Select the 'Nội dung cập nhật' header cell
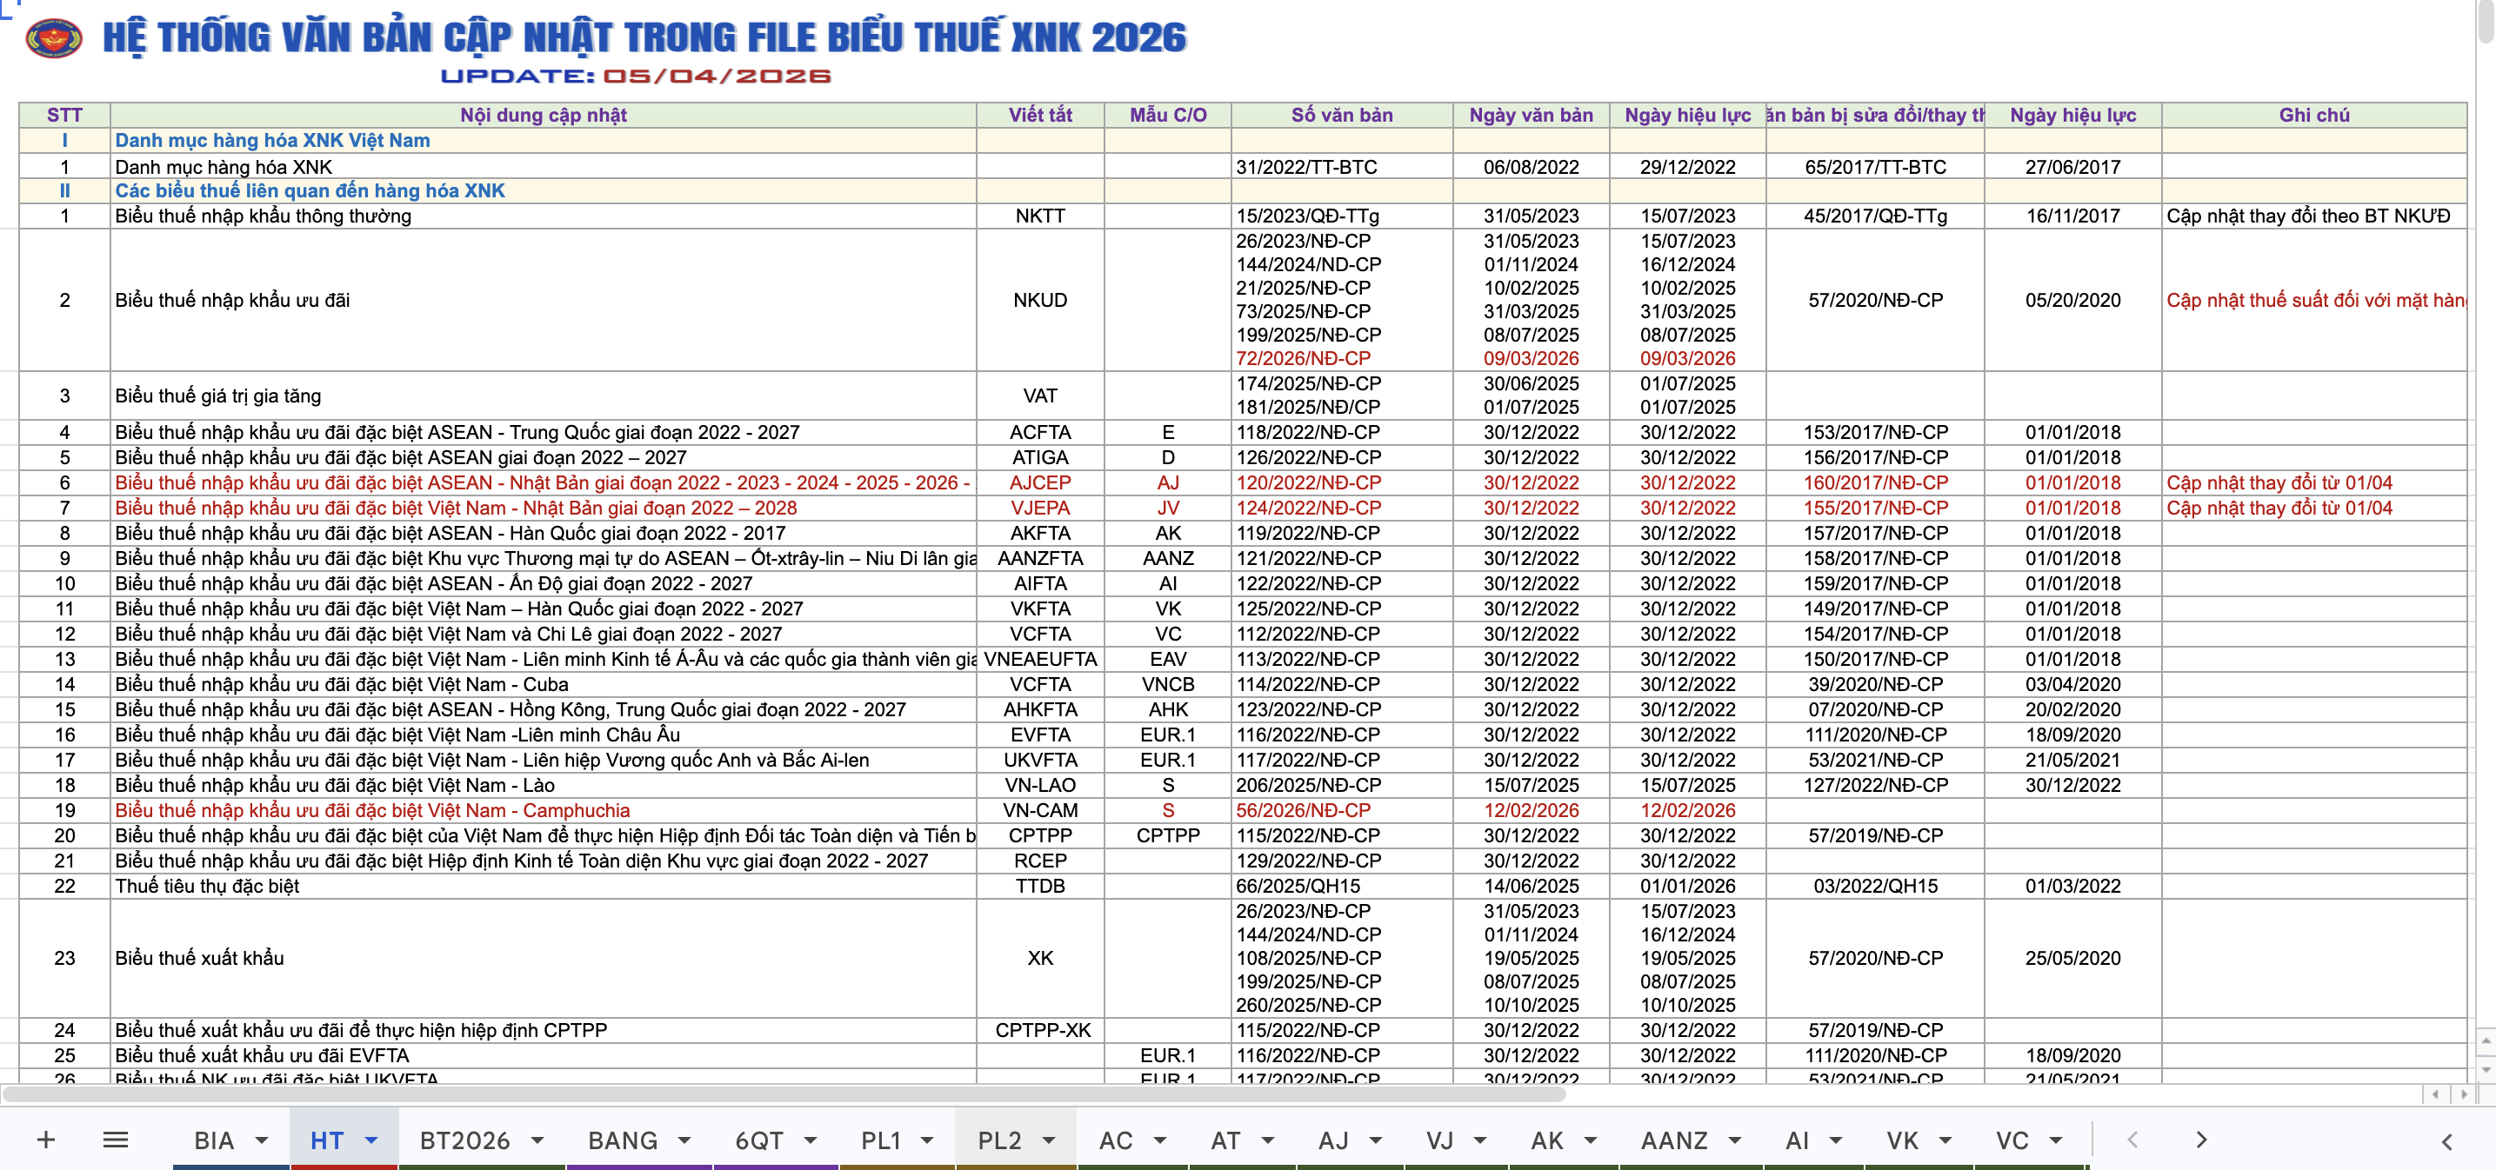Image resolution: width=2496 pixels, height=1170 pixels. (543, 116)
